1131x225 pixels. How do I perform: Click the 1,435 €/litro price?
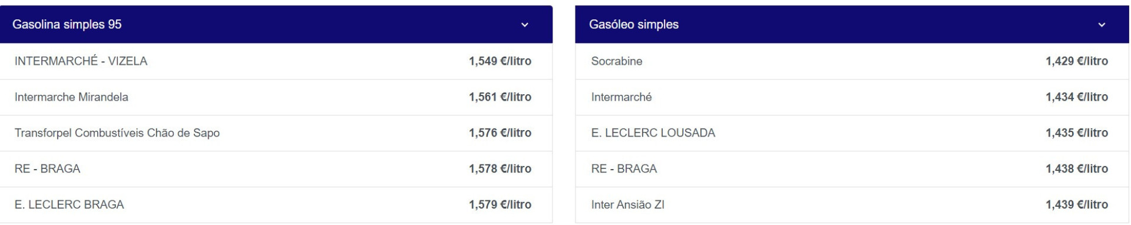click(x=1077, y=133)
